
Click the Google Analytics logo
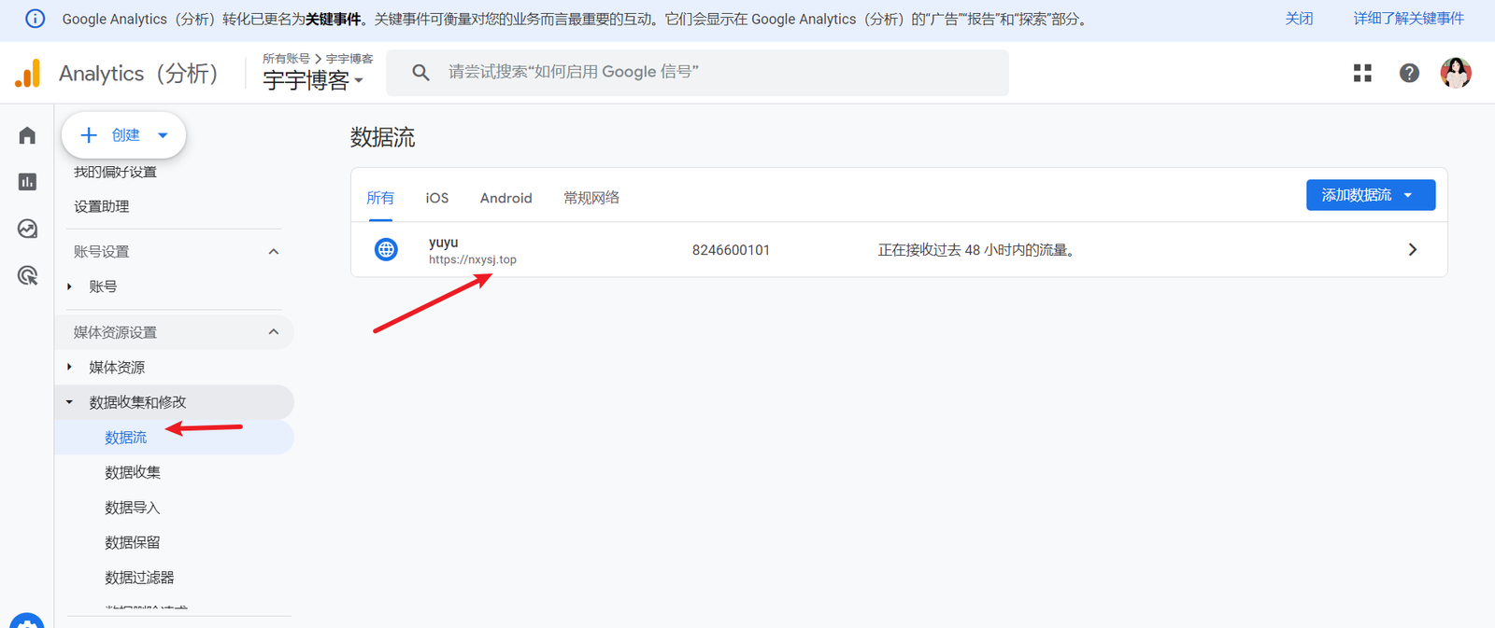pos(28,73)
